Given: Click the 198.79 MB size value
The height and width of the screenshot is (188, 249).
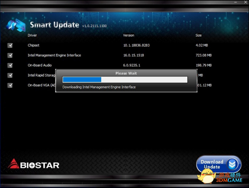Looking at the screenshot, I should 204,65.
